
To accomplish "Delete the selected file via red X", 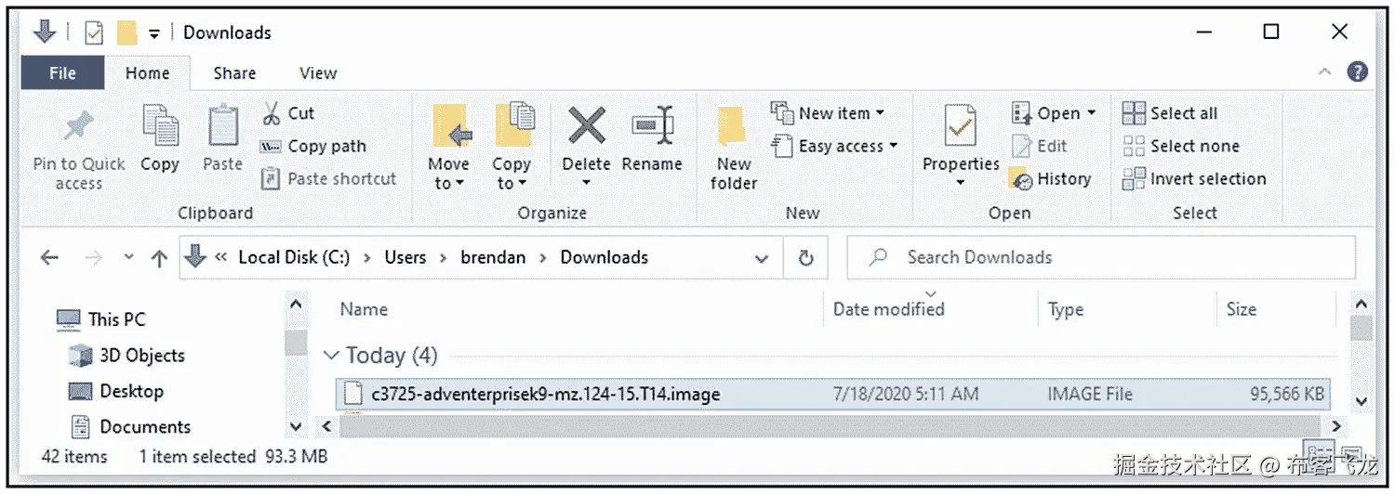I will [x=586, y=126].
